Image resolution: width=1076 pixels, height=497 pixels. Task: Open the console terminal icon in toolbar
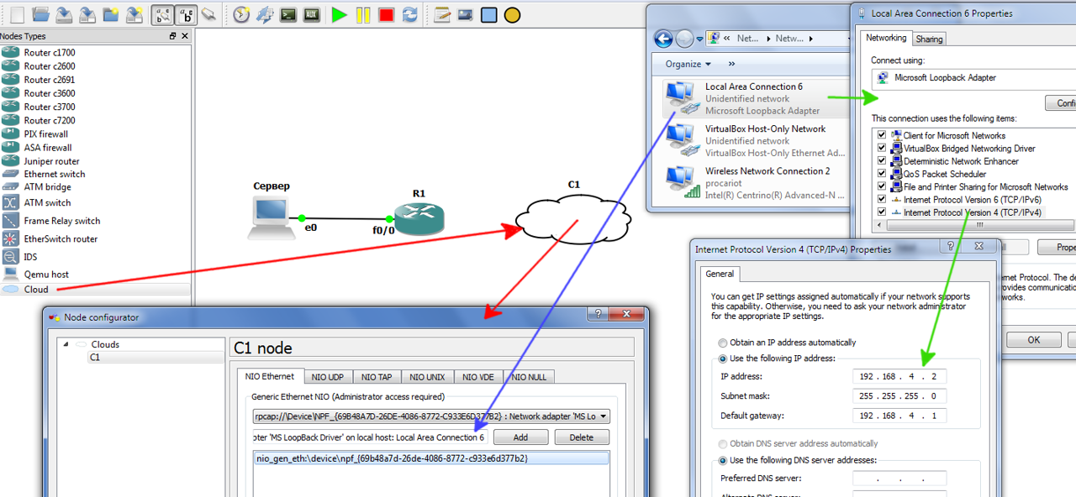click(288, 14)
